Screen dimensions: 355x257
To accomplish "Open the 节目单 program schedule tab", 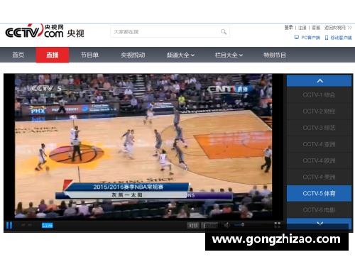I will coord(89,55).
